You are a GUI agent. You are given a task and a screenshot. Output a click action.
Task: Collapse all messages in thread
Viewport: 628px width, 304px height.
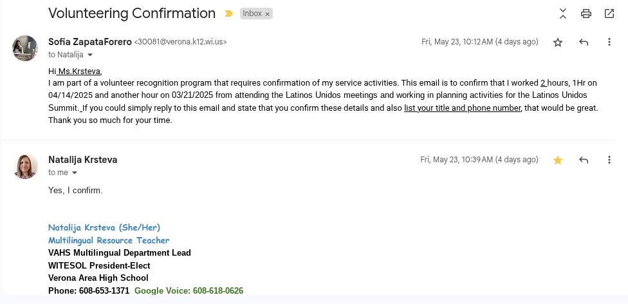[x=563, y=14]
